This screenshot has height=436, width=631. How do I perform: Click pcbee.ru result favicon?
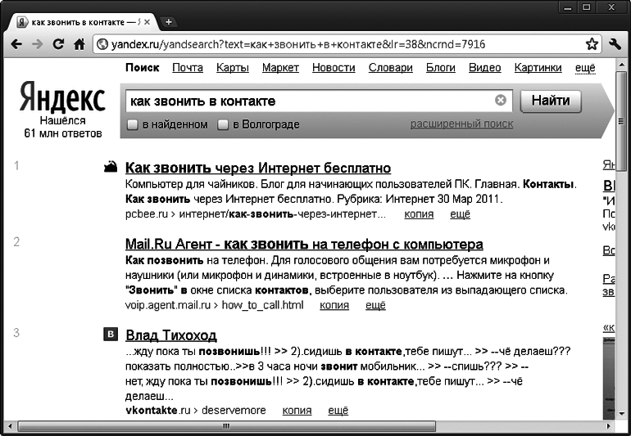(111, 166)
